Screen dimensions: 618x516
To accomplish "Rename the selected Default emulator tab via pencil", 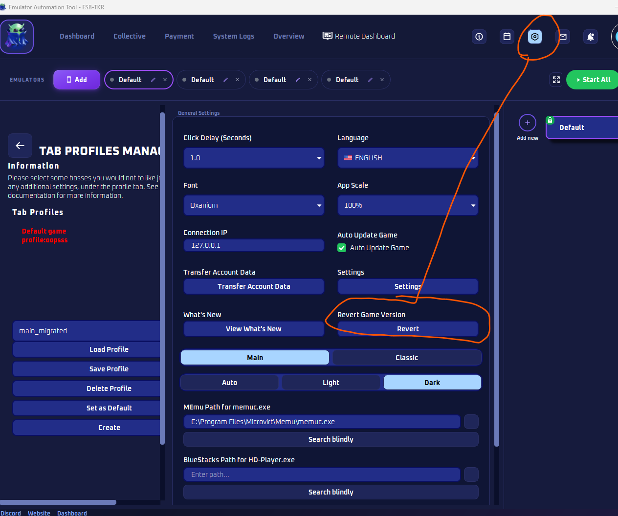I will [x=153, y=80].
